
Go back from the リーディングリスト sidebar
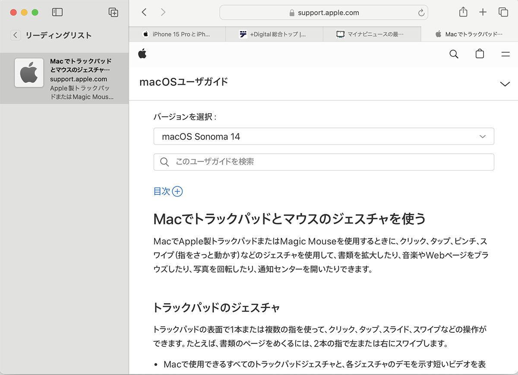tap(16, 35)
